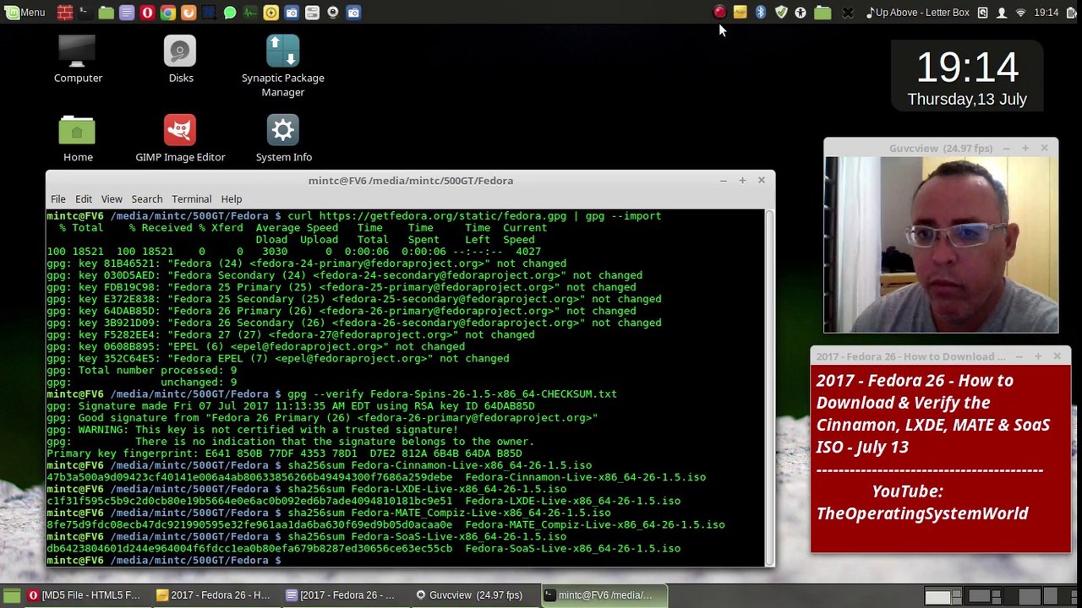This screenshot has width=1082, height=608.
Task: Open the green file manager panel launcher
Action: pos(106,12)
